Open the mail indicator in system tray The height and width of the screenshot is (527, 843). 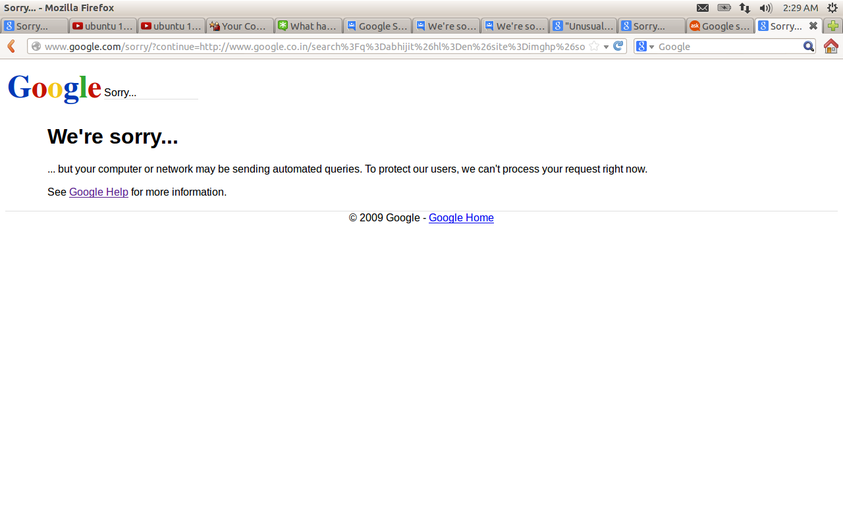pos(703,8)
